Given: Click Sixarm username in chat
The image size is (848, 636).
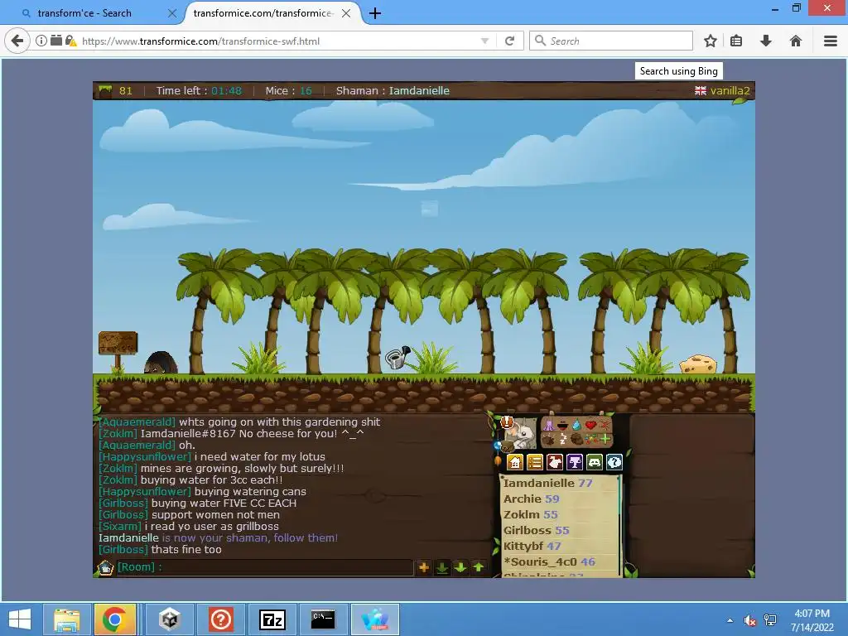Looking at the screenshot, I should click(119, 526).
